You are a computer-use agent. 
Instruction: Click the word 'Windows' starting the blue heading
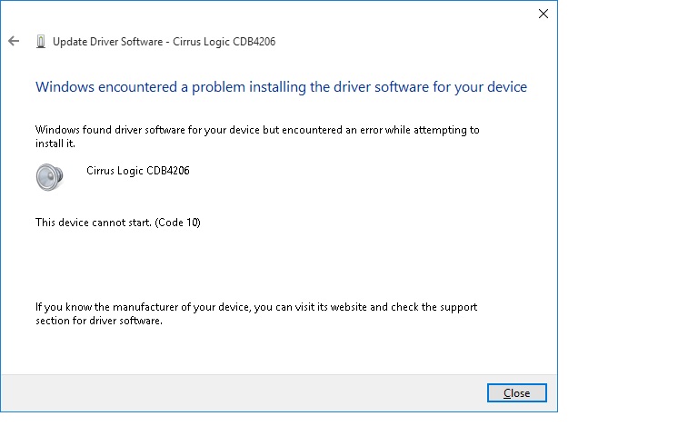click(65, 87)
